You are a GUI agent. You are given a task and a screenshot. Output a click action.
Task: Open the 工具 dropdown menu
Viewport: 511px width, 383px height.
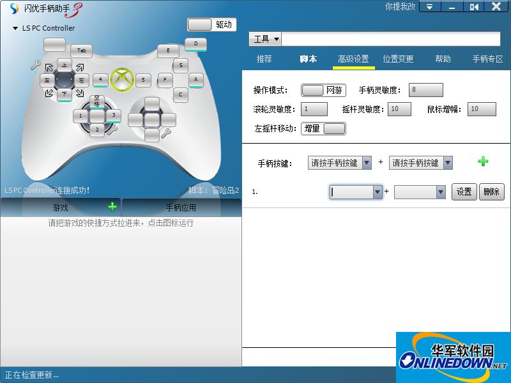(x=265, y=39)
